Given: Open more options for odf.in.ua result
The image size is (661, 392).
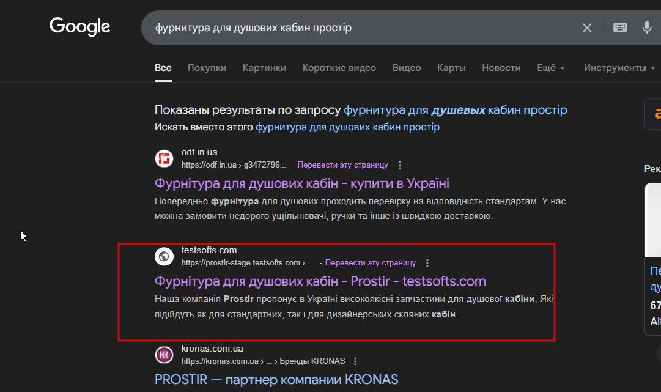Looking at the screenshot, I should [400, 165].
